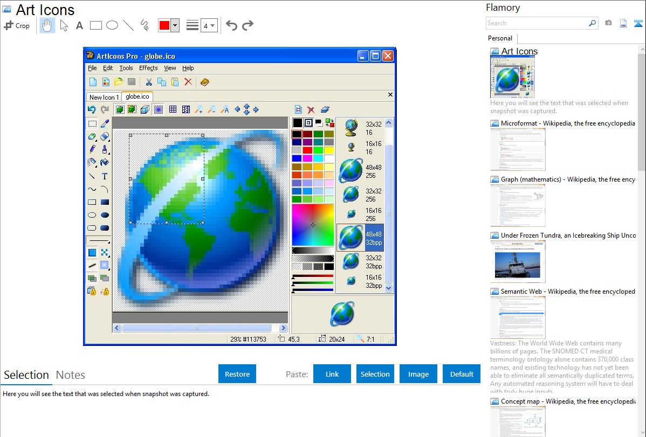Click the magnifier icon in the search box
The height and width of the screenshot is (437, 646).
[593, 23]
